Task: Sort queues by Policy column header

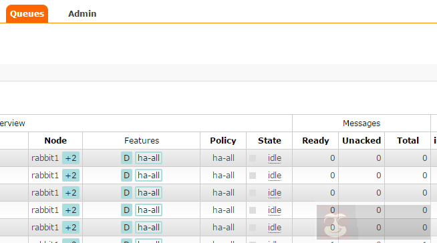Action: click(223, 141)
